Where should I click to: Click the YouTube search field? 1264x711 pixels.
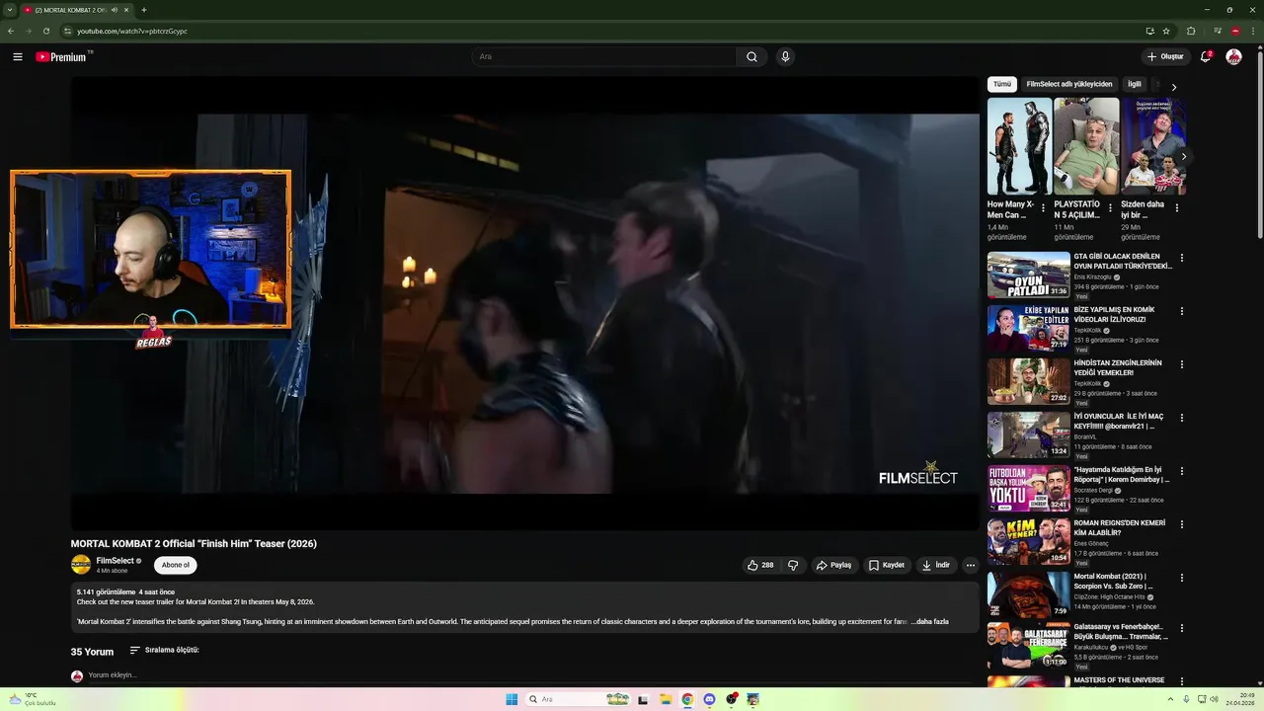pyautogui.click(x=603, y=57)
